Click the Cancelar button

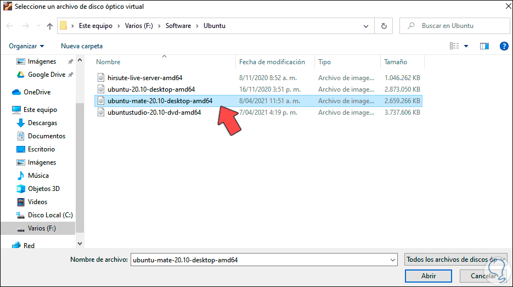483,276
